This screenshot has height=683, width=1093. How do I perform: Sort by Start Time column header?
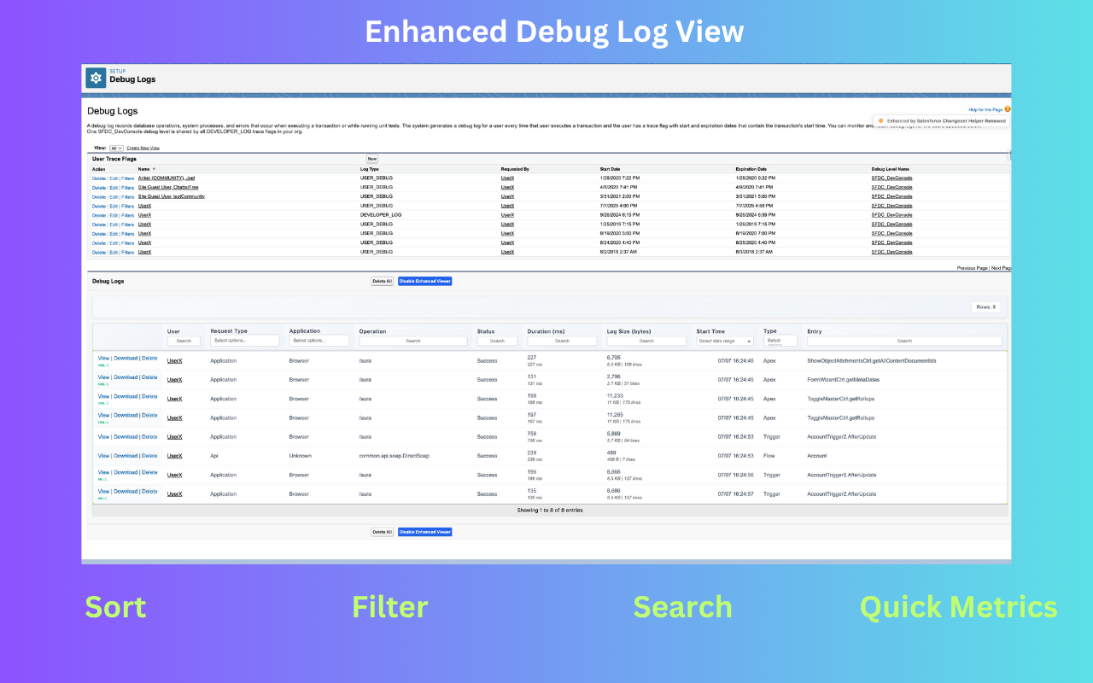point(710,331)
